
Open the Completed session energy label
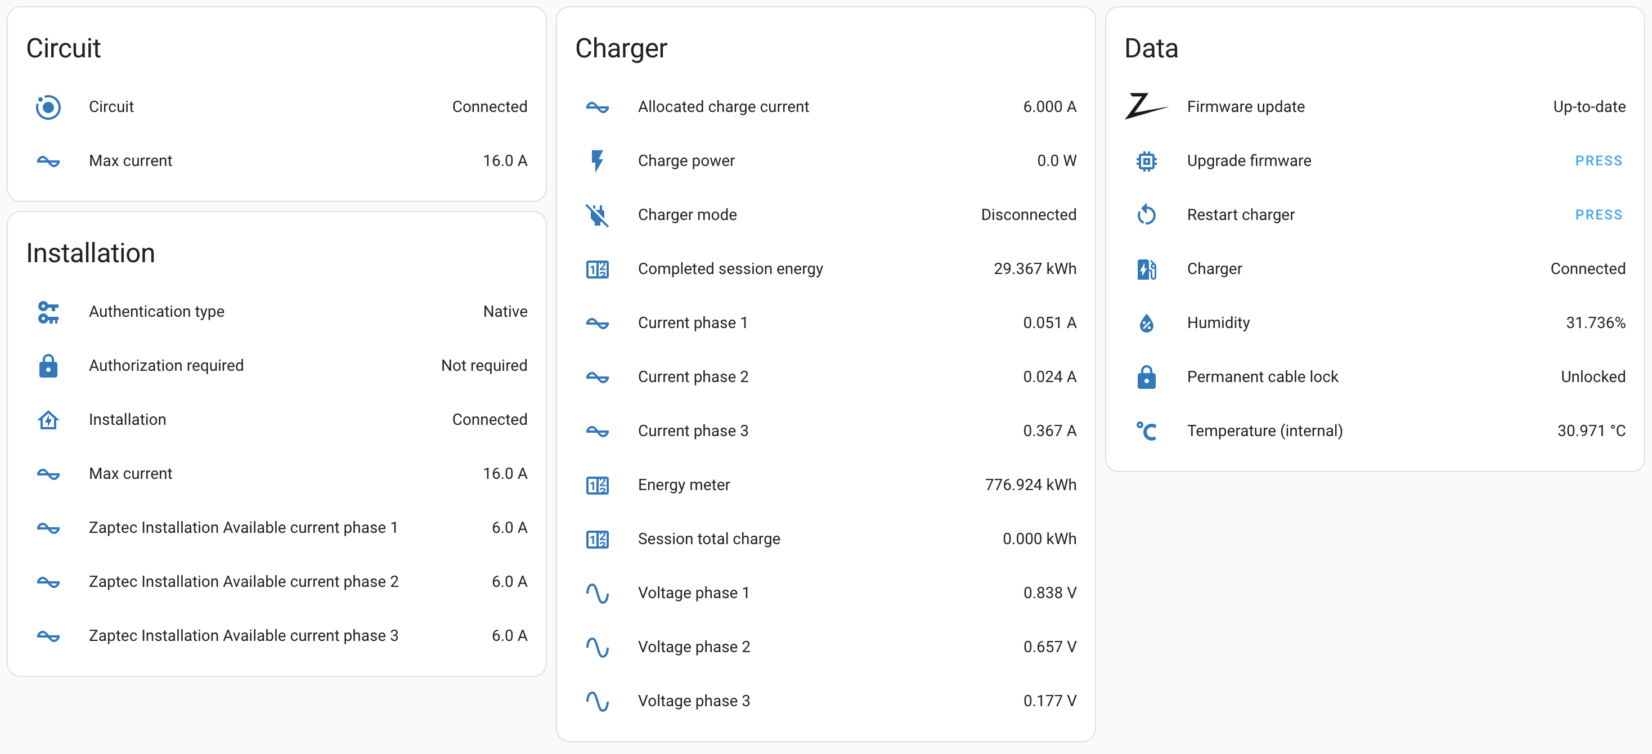[x=730, y=268]
